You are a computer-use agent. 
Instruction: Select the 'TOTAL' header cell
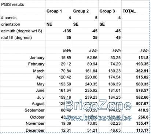(136, 11)
